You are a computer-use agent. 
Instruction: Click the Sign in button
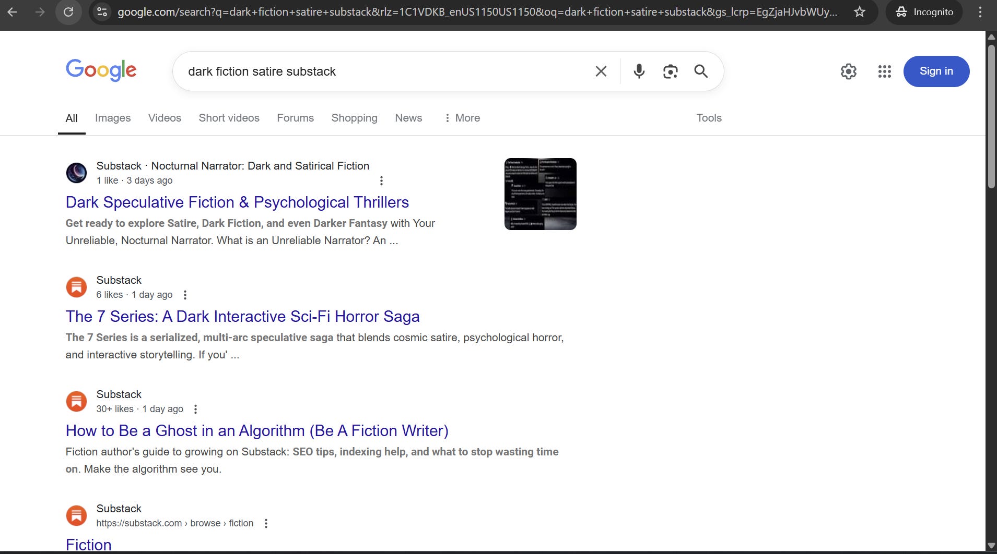tap(936, 71)
